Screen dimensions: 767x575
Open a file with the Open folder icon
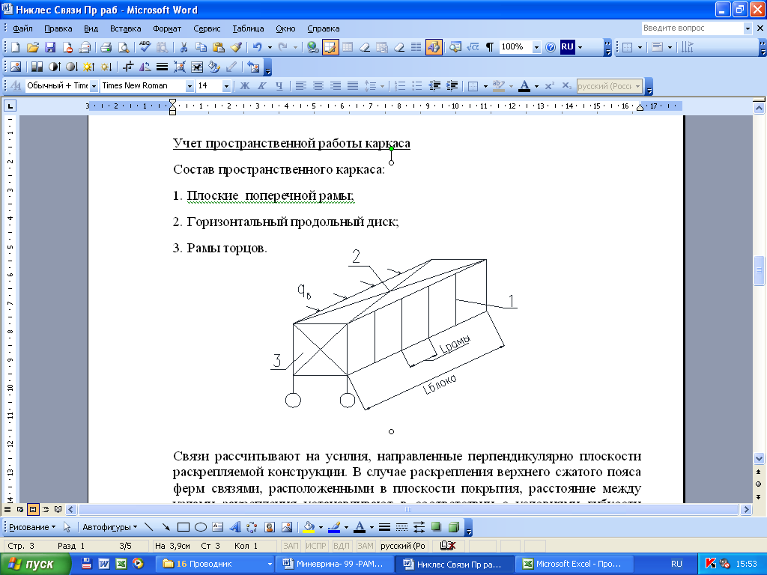pos(33,47)
